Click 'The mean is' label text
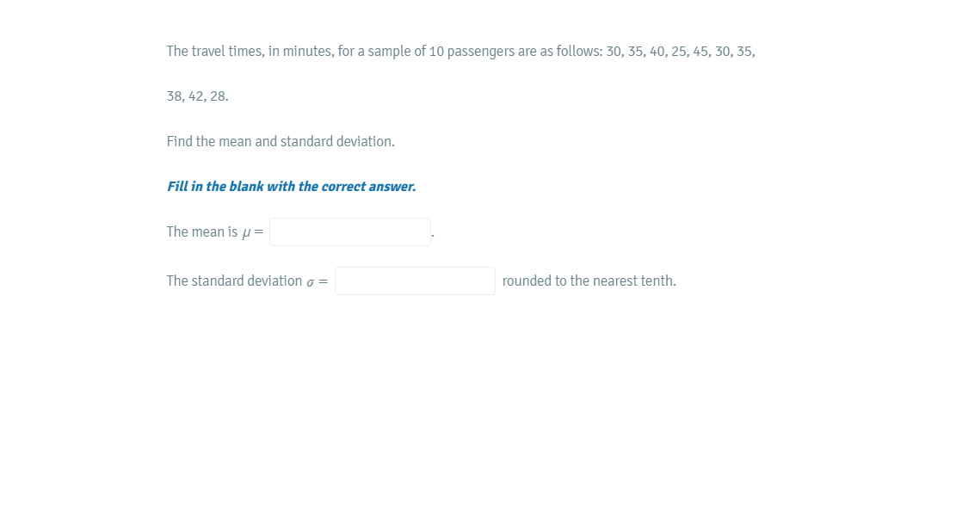The image size is (975, 512). tap(201, 231)
